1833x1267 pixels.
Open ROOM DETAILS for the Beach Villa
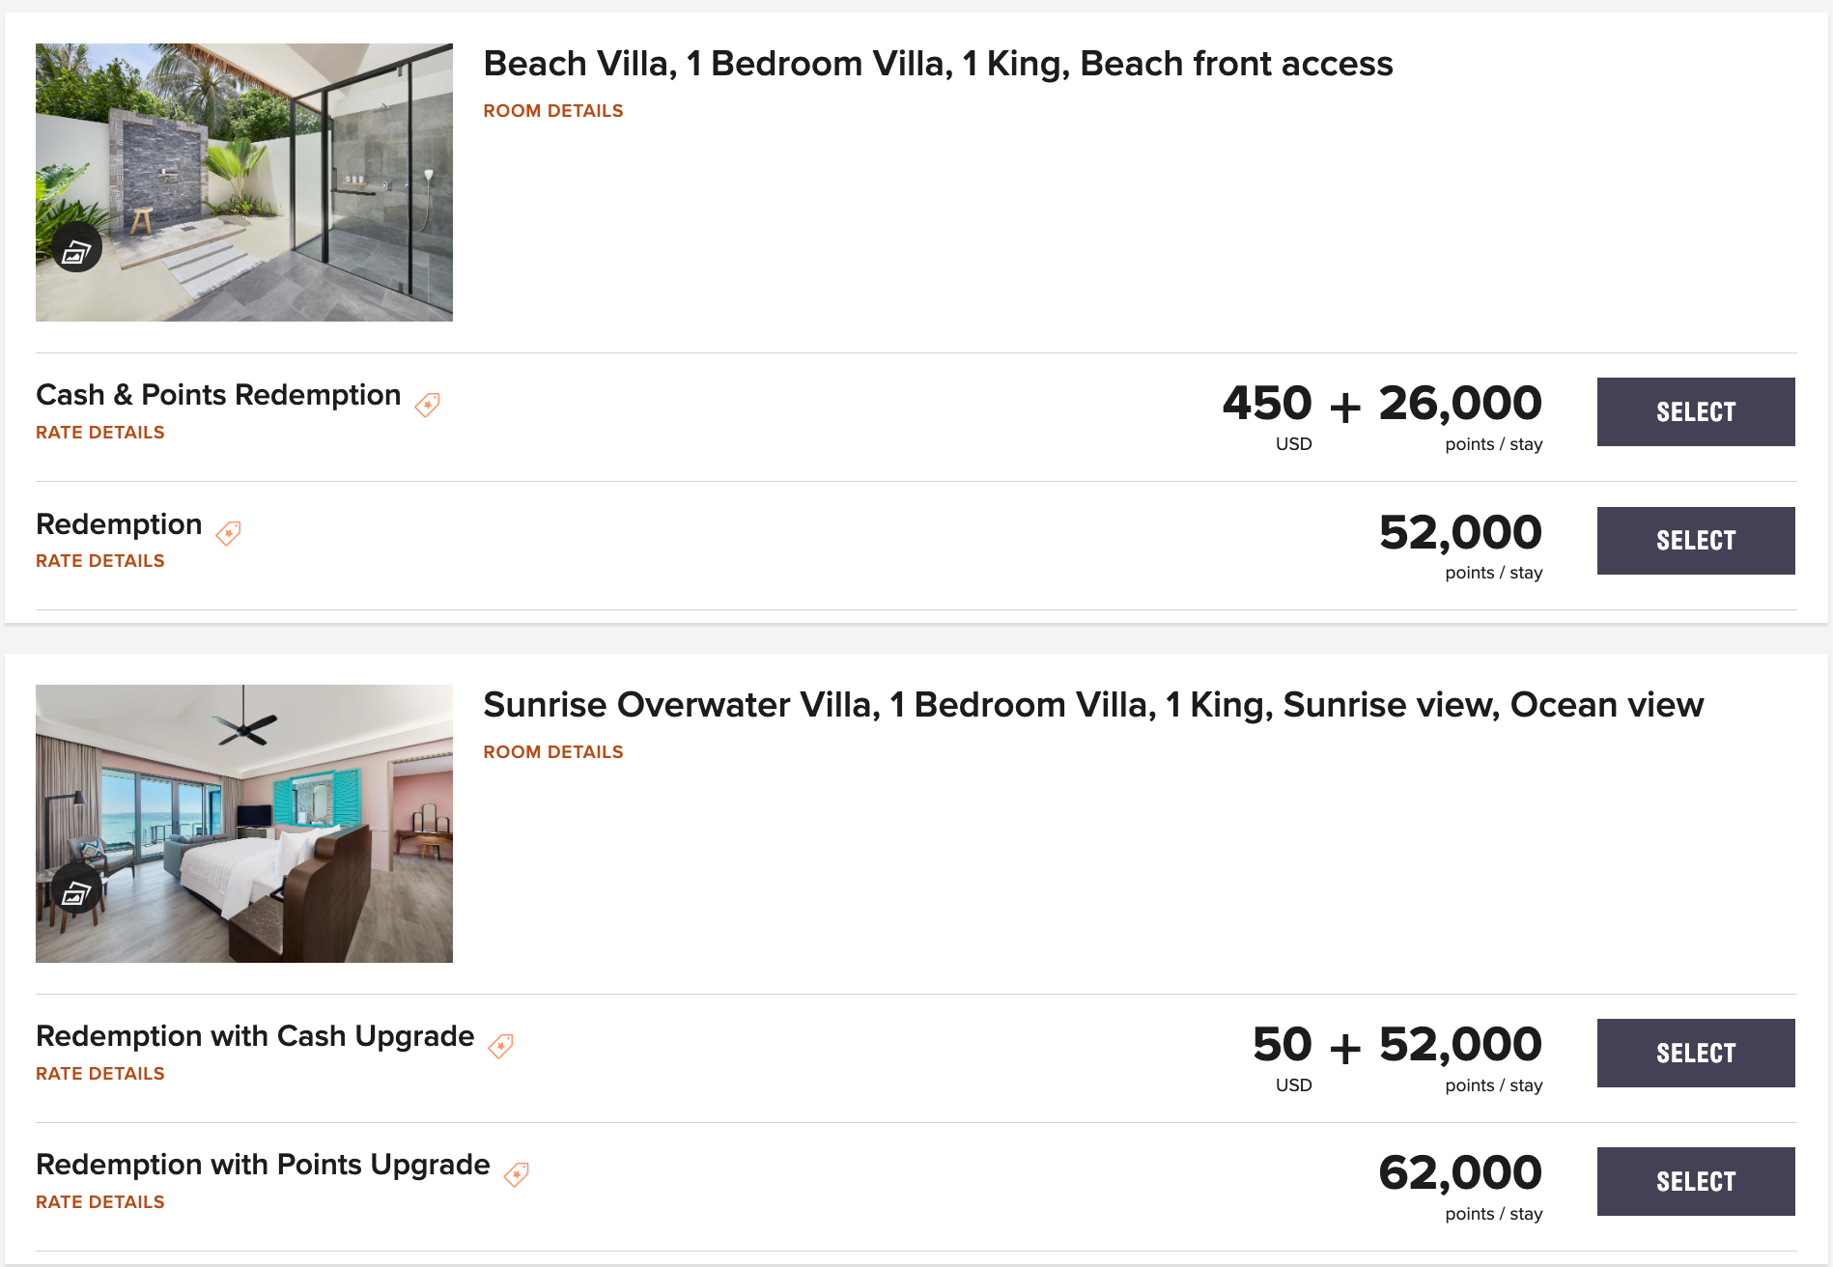click(552, 110)
